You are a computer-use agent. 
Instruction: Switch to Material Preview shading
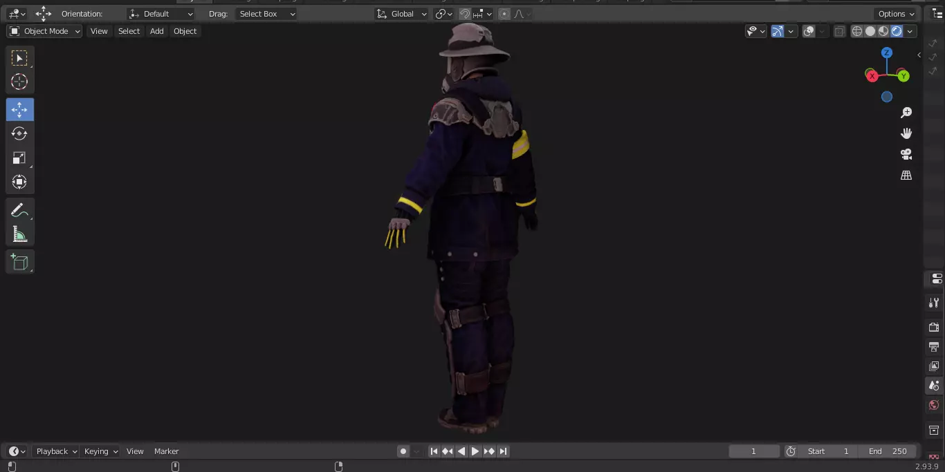[x=883, y=31]
